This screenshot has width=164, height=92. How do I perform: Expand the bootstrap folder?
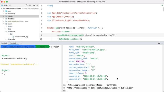(4, 14)
